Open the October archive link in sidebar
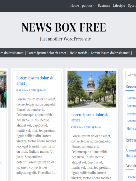The width and height of the screenshot is (136, 181). point(131,177)
